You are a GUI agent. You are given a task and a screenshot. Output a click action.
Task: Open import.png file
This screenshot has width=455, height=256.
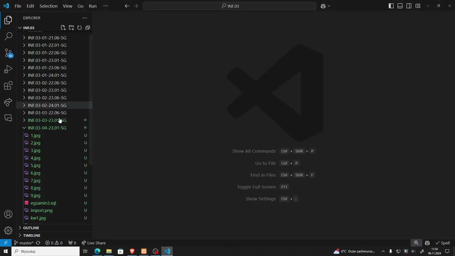tap(41, 210)
